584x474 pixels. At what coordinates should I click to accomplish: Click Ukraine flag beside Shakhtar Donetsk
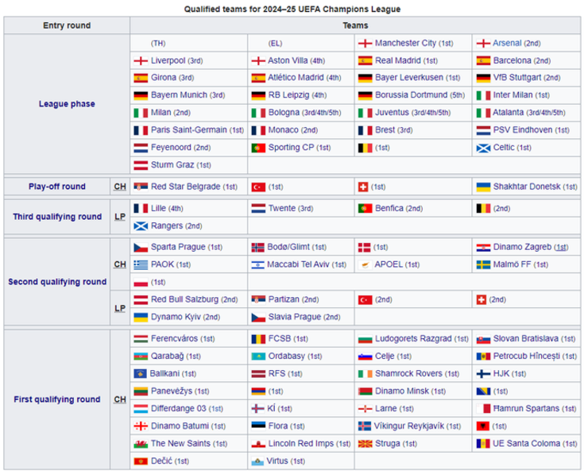click(483, 187)
